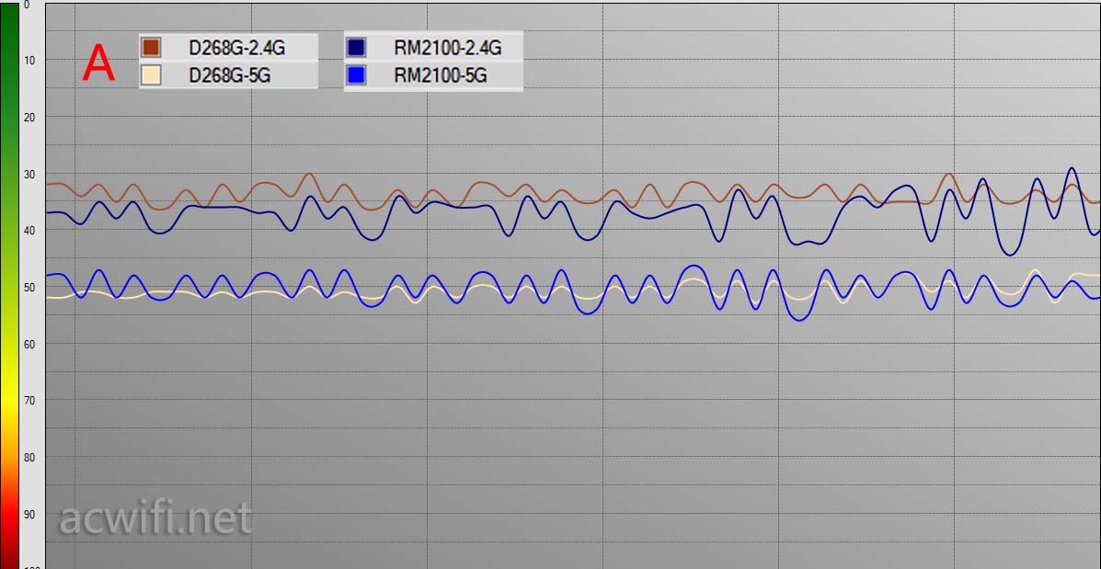Select the 20 tick label on the axis
This screenshot has height=569, width=1101.
29,118
